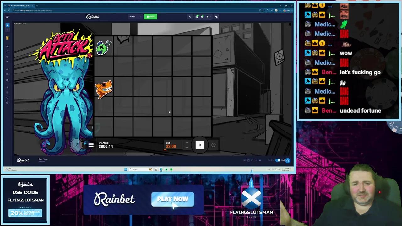The height and width of the screenshot is (226, 402).
Task: Reload the page with the refresh icon
Action: 9,10
